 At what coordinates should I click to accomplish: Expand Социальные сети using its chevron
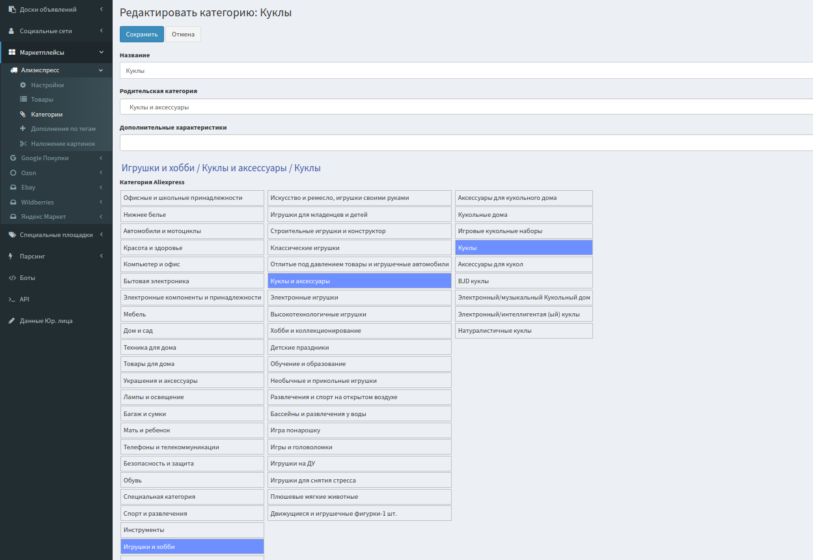click(101, 31)
